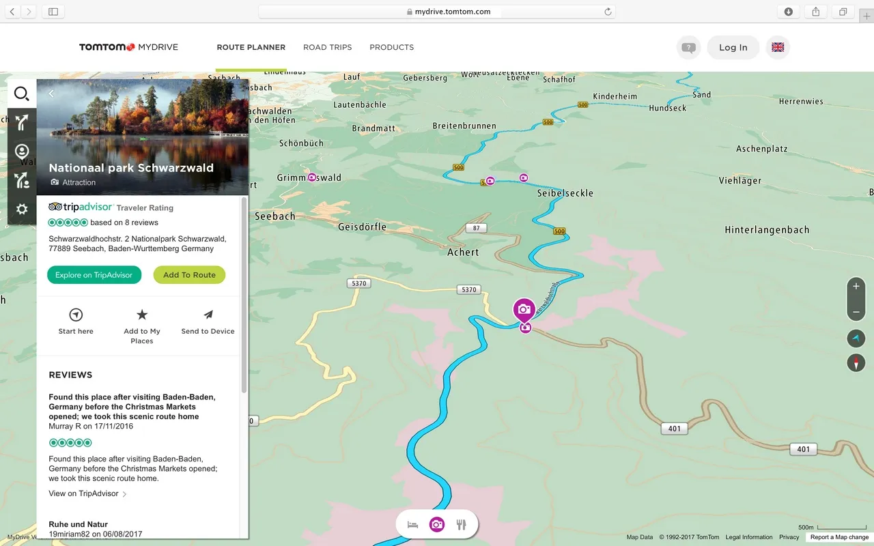
Task: Toggle attraction markers with the camera icon
Action: [437, 523]
